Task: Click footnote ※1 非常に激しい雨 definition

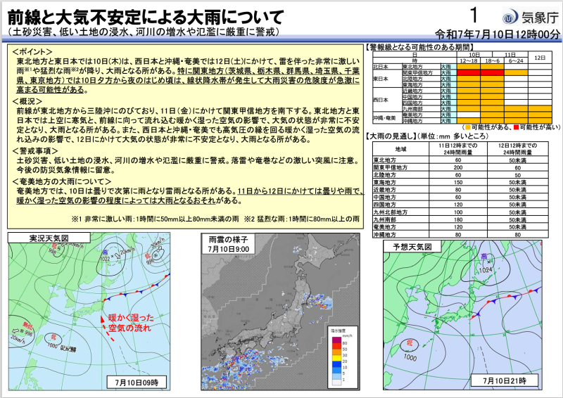Action: click(155, 219)
